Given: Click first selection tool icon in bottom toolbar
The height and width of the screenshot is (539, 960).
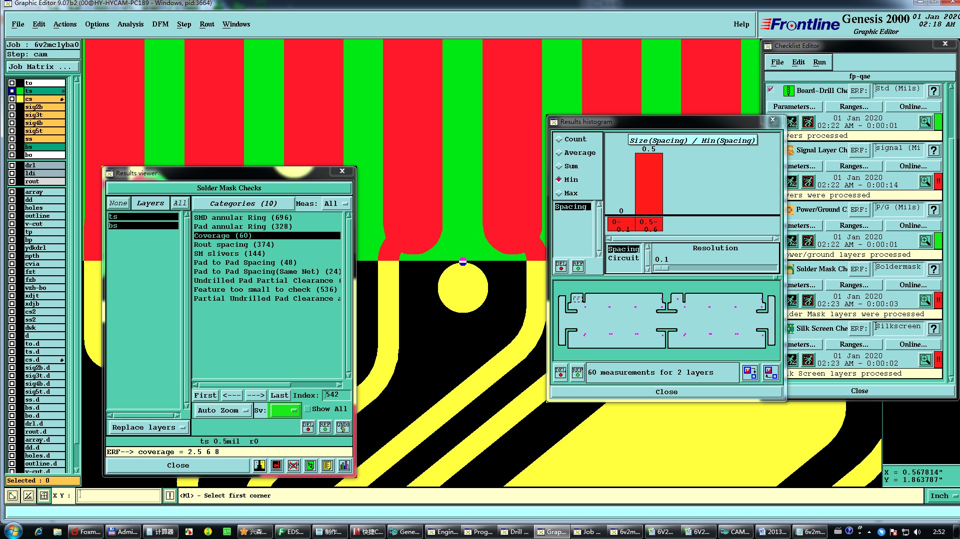Looking at the screenshot, I should 12,496.
